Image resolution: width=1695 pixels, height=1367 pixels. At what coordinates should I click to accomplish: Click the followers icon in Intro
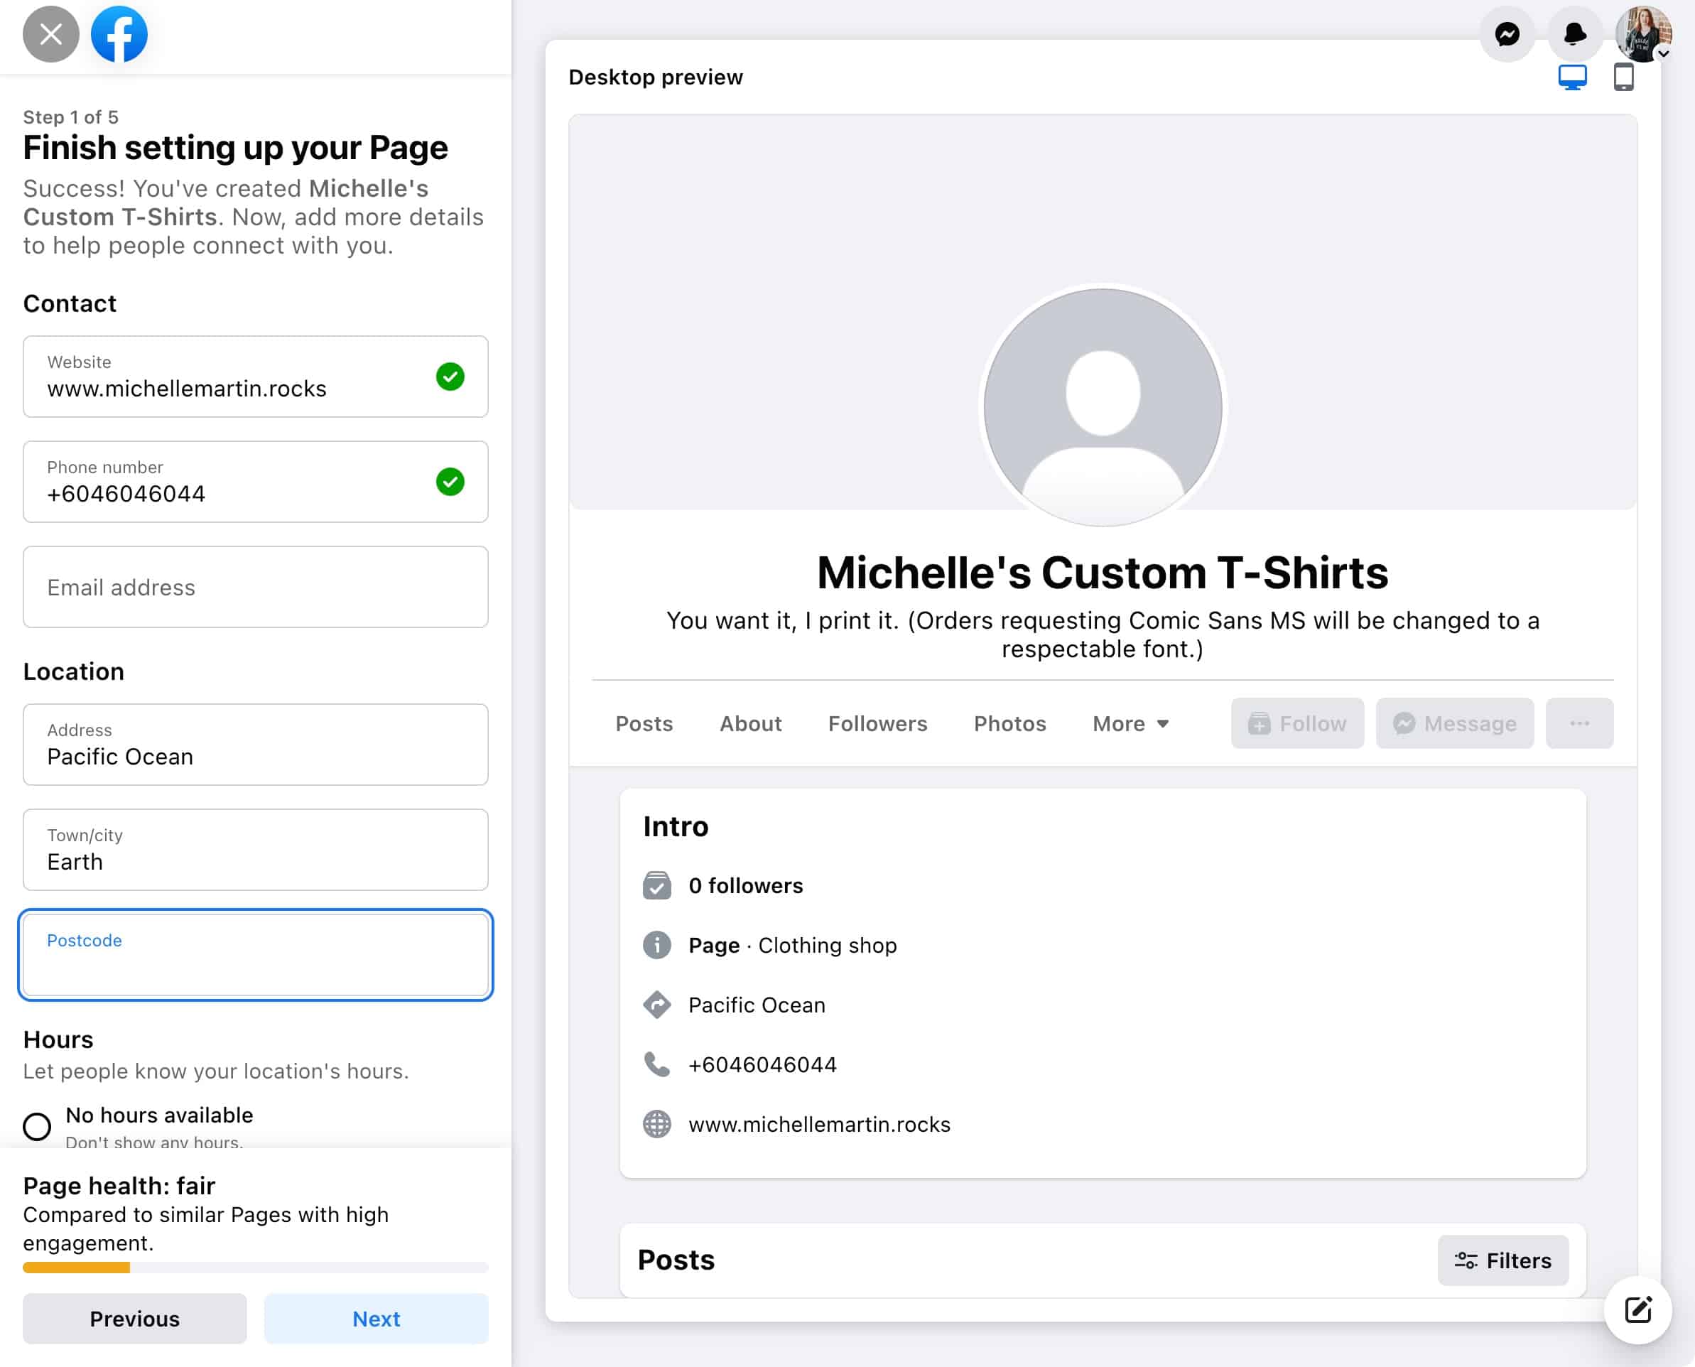pos(656,885)
